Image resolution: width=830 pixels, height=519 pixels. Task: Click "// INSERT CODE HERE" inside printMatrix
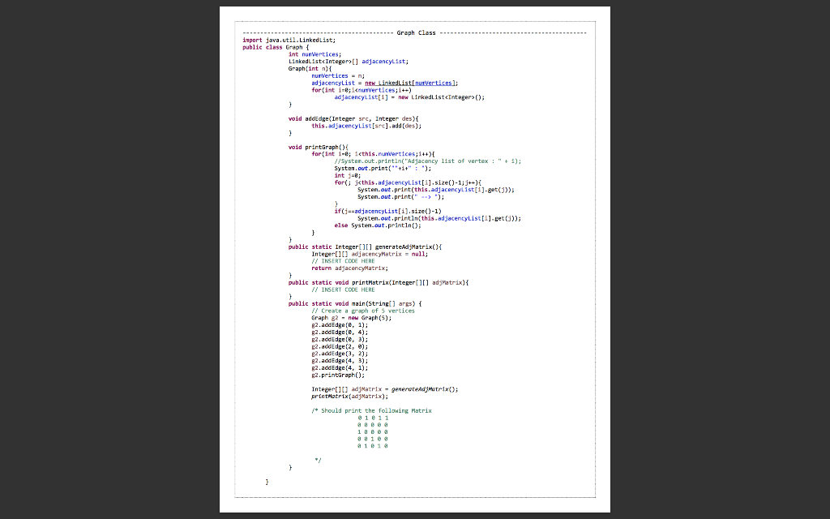click(343, 290)
